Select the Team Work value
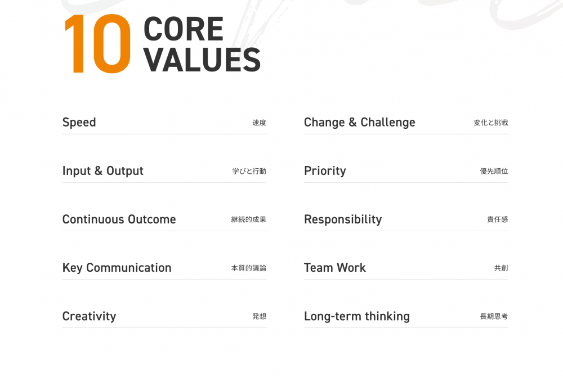 click(406, 268)
